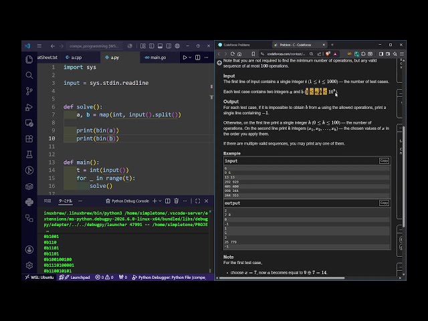Open the browser main hamburger menu

pyautogui.click(x=402, y=54)
